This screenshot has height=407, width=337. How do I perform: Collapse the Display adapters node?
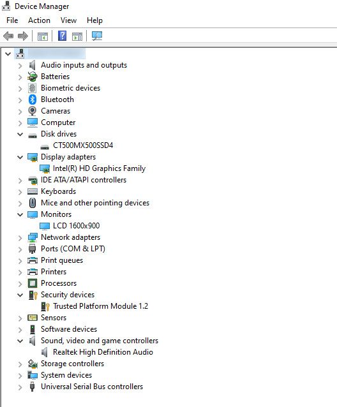click(x=20, y=158)
